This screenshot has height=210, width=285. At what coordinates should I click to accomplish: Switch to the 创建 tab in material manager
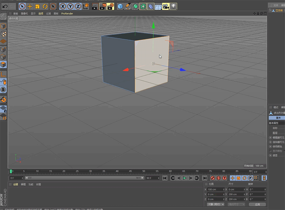pyautogui.click(x=15, y=184)
